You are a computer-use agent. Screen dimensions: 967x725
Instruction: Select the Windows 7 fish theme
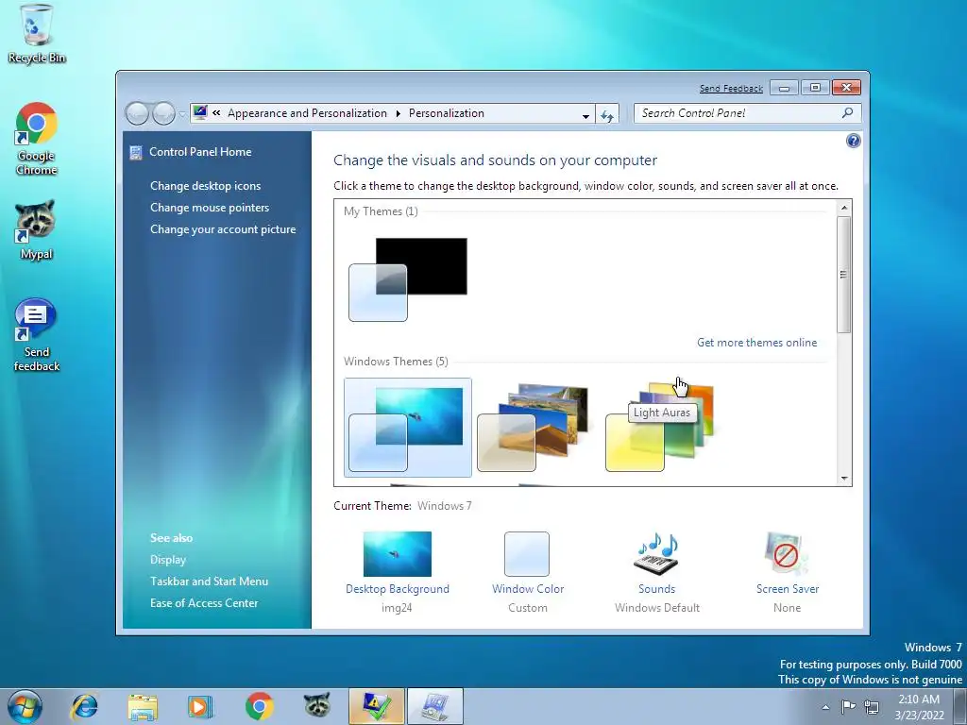pos(408,428)
